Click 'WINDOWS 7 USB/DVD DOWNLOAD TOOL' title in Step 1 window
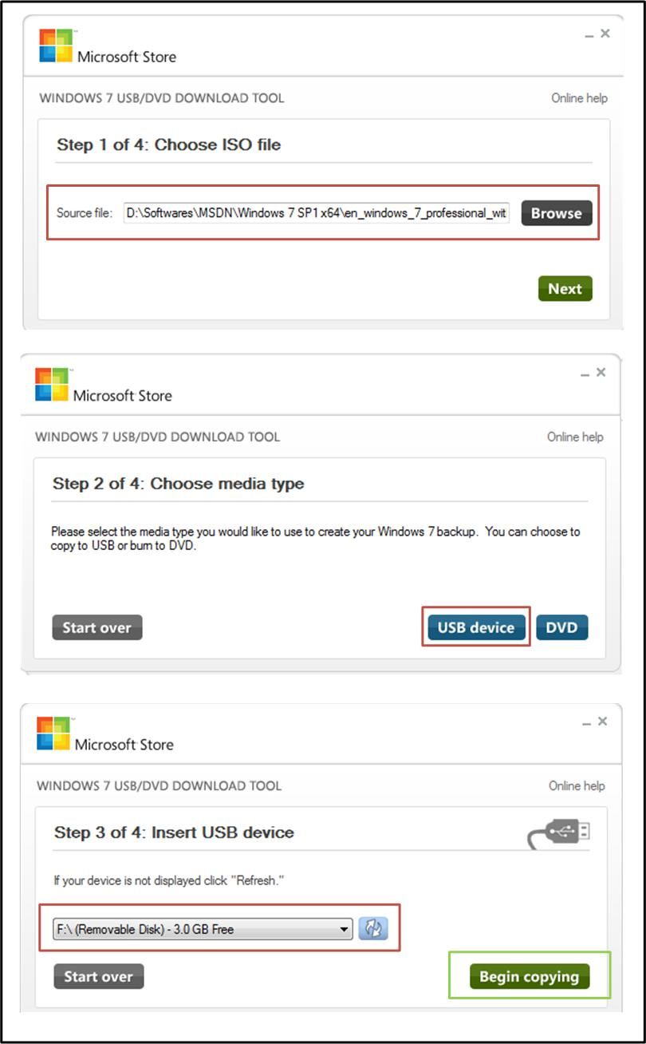The image size is (646, 1044). (162, 98)
